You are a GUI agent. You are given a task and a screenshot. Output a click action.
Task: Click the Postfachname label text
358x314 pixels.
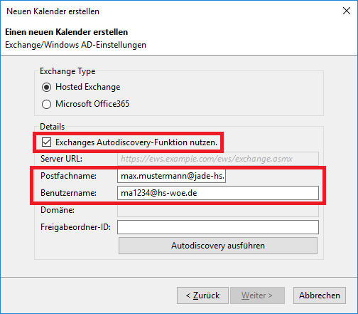click(68, 176)
